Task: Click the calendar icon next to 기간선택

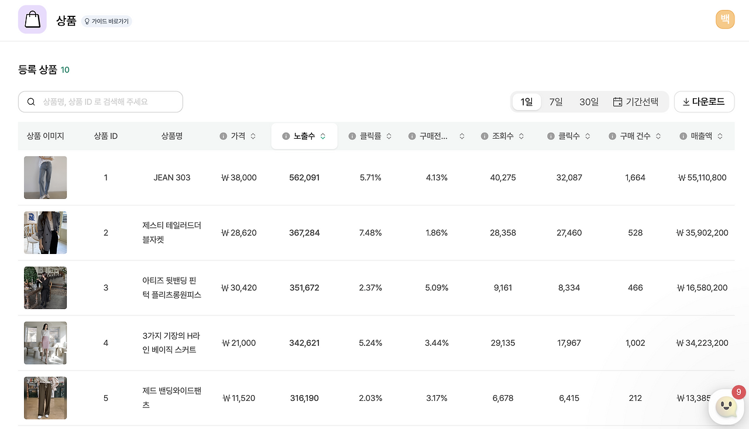Action: tap(618, 101)
